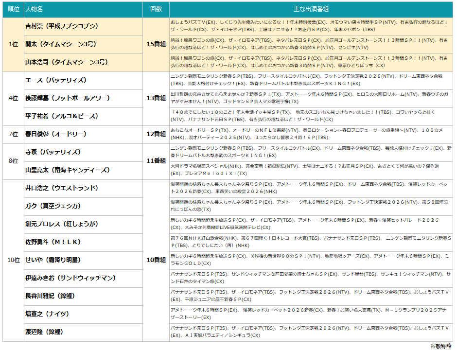Click the 7位 rank cell
Screen dimensions: 457x352
click(x=13, y=134)
